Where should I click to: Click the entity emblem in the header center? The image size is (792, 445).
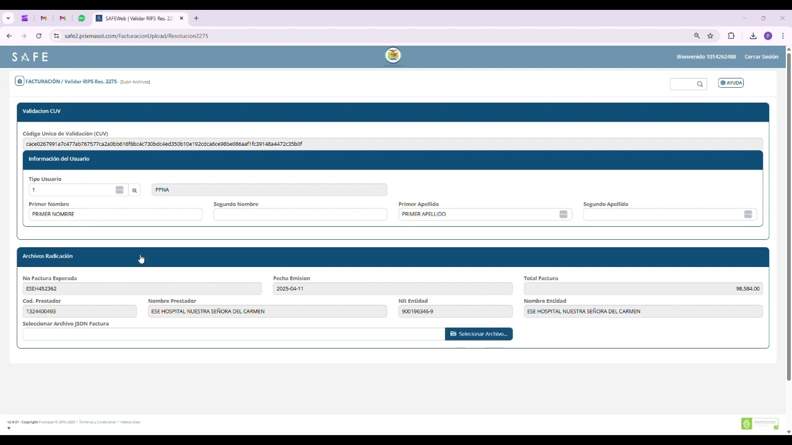click(x=393, y=56)
